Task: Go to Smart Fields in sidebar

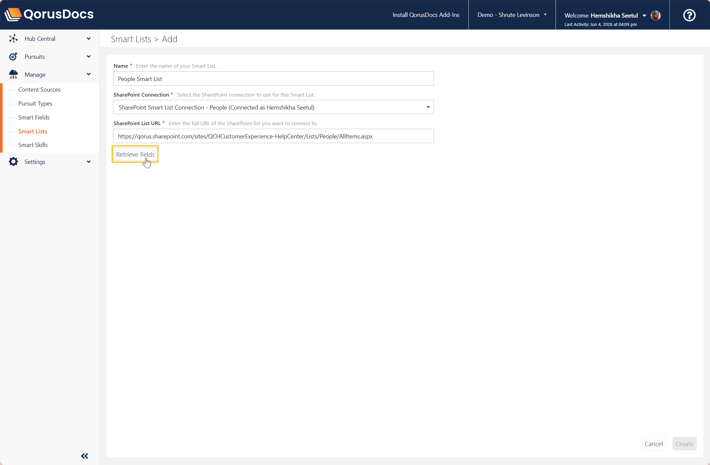Action: point(34,117)
